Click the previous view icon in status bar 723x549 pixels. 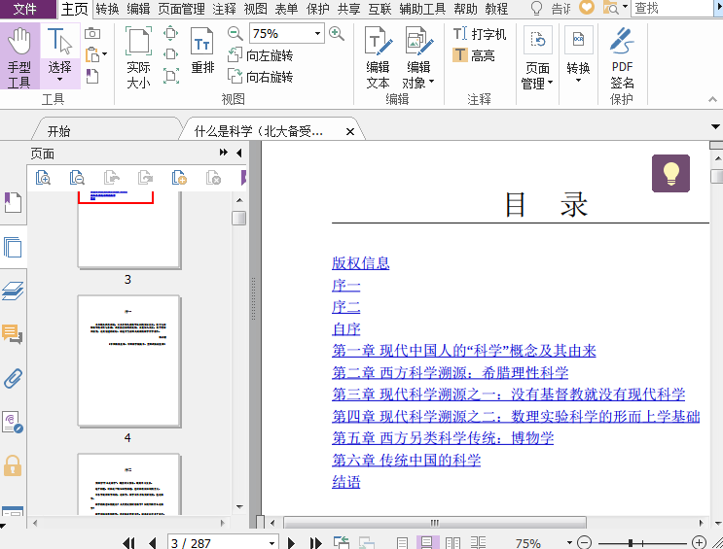coord(342,543)
